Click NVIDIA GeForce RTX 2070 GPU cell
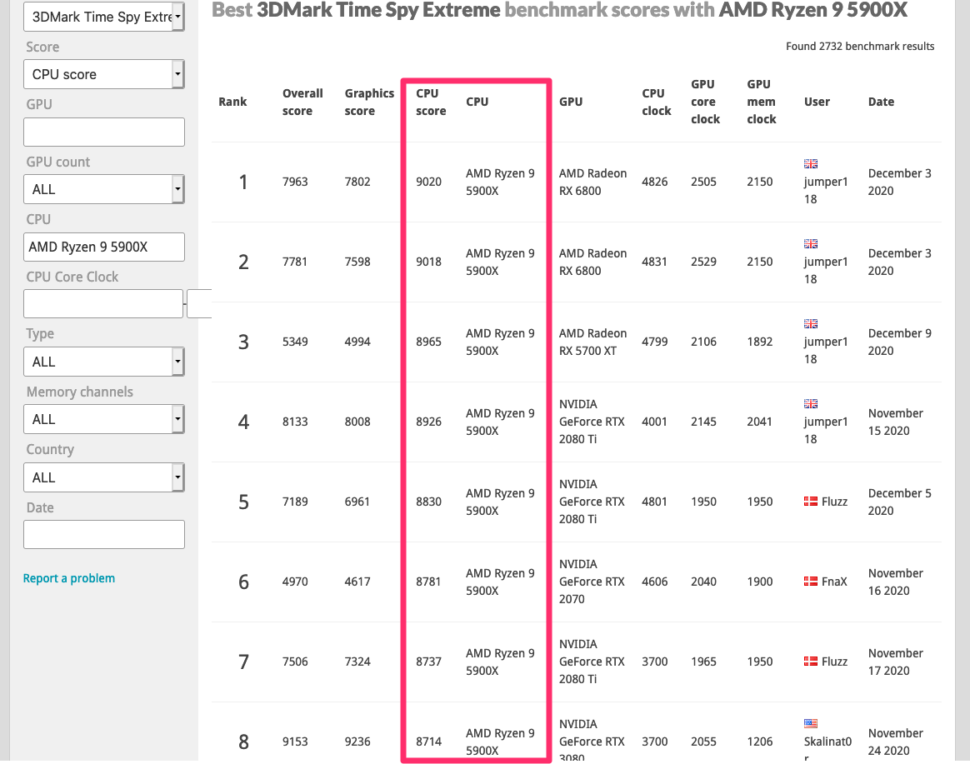The width and height of the screenshot is (970, 764). tap(592, 582)
